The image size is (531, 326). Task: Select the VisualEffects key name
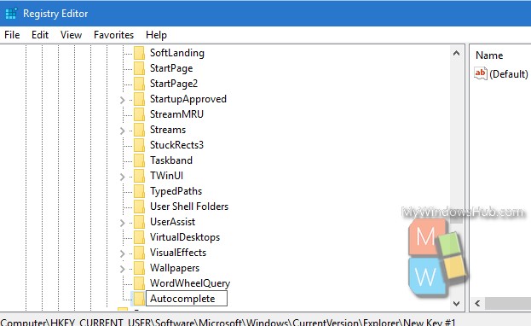[x=178, y=253]
